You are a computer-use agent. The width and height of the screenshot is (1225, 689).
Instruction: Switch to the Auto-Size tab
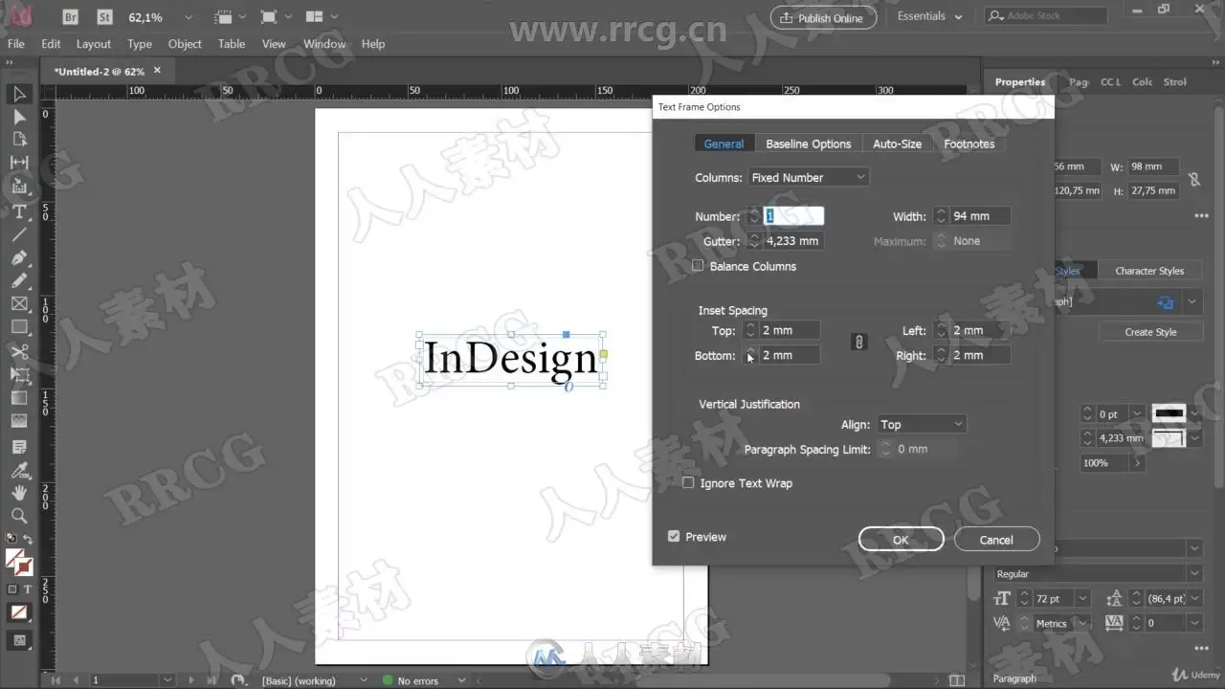click(897, 144)
